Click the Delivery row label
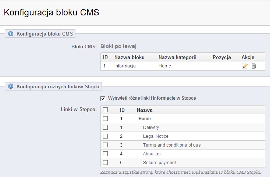This screenshot has width=270, height=177. click(x=151, y=128)
